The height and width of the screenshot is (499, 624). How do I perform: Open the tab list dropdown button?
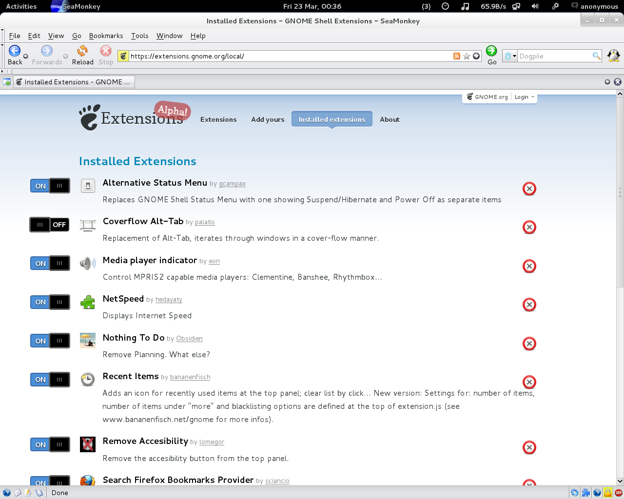pos(607,82)
